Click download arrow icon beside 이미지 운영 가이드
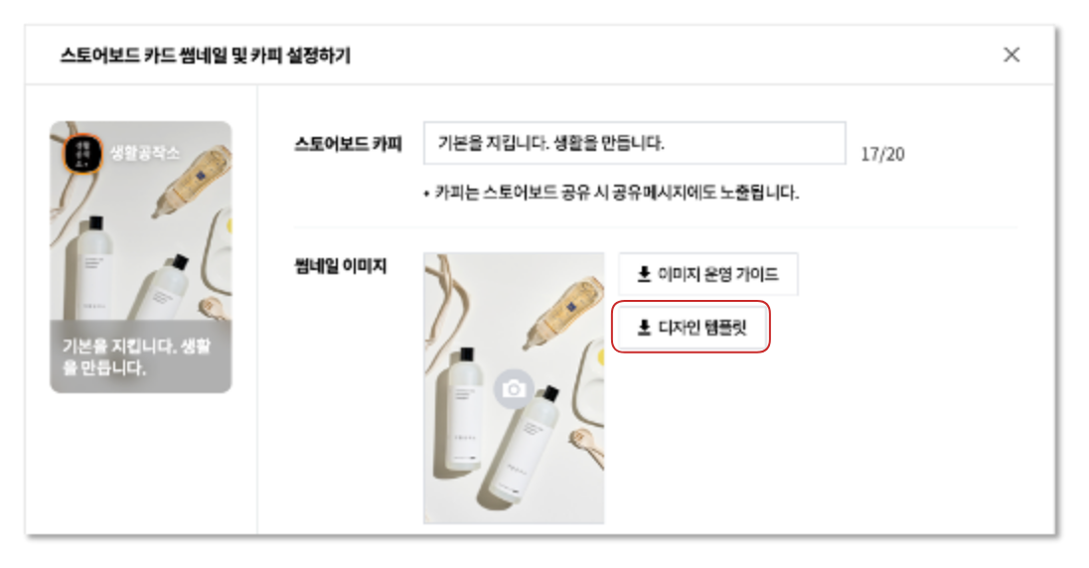This screenshot has height=568, width=1089. click(644, 274)
